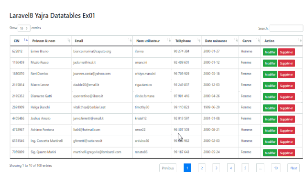Click Modifier for Neri Damico
Image resolution: width=306 pixels, height=172 pixels.
[270, 75]
